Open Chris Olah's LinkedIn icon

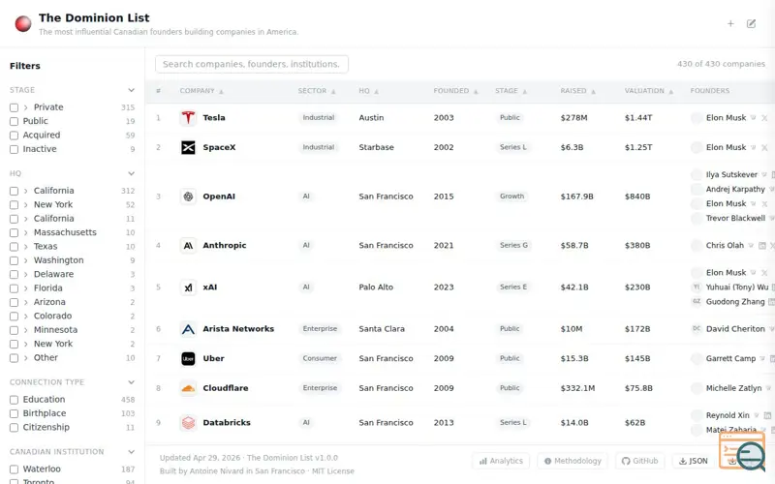(761, 246)
